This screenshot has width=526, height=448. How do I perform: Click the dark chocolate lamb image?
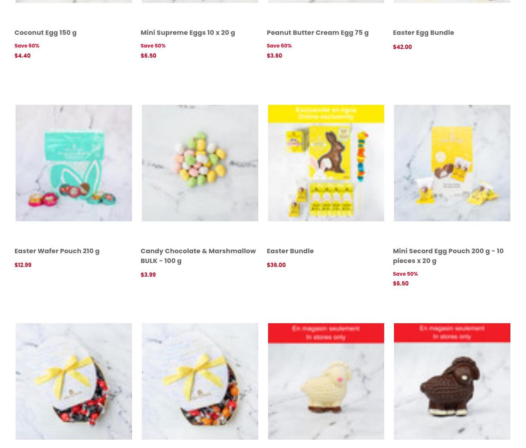pyautogui.click(x=452, y=381)
